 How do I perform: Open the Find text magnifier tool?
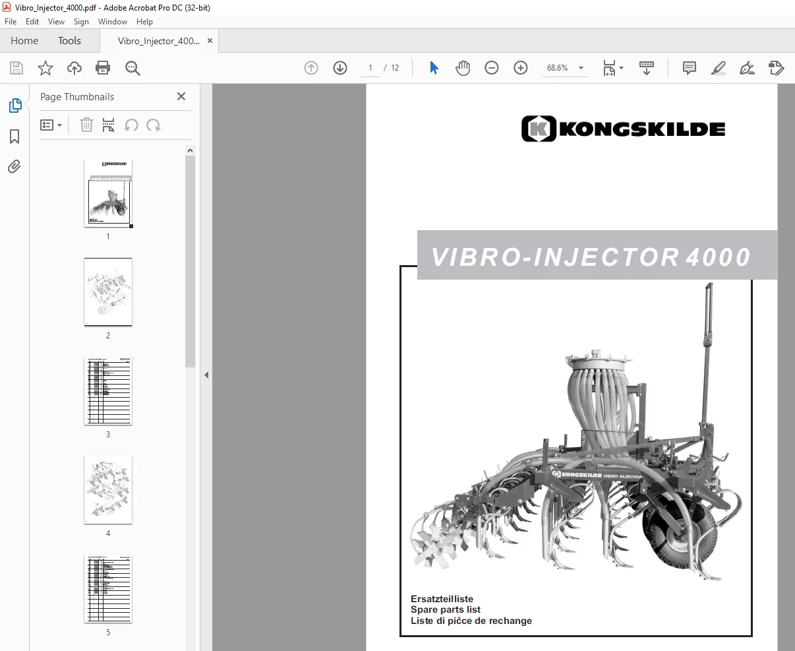[132, 68]
